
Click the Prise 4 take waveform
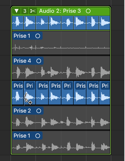[x=61, y=72]
